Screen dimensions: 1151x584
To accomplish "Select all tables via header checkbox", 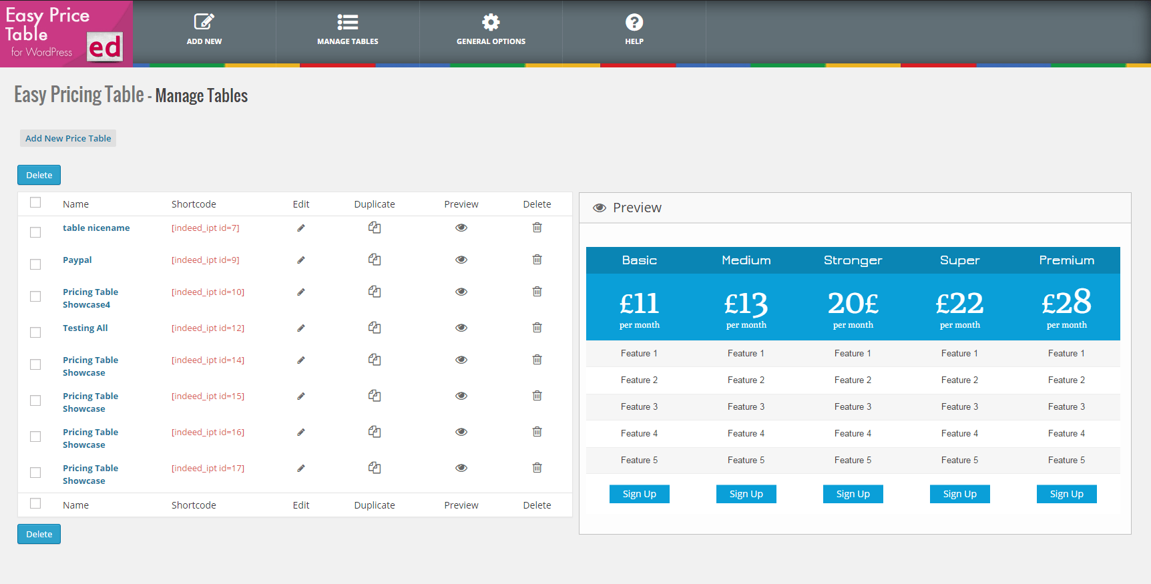I will pyautogui.click(x=35, y=202).
